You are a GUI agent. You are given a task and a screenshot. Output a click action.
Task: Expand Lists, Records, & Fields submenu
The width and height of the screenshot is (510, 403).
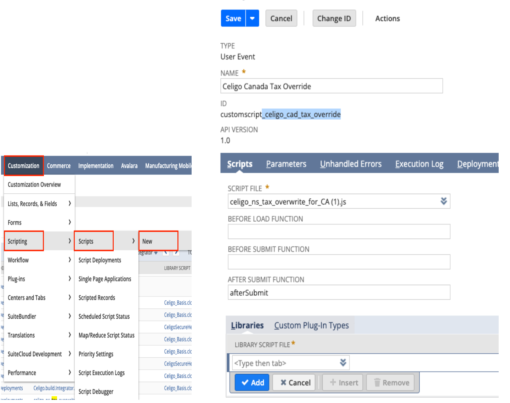click(39, 204)
